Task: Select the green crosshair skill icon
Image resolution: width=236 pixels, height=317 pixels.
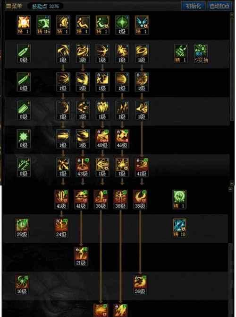Action: [x=122, y=25]
